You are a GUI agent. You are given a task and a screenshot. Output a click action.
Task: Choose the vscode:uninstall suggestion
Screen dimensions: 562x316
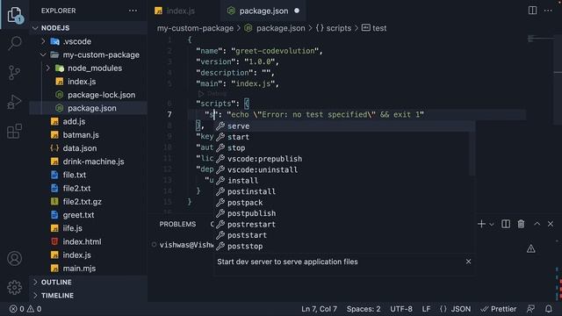tap(344, 169)
